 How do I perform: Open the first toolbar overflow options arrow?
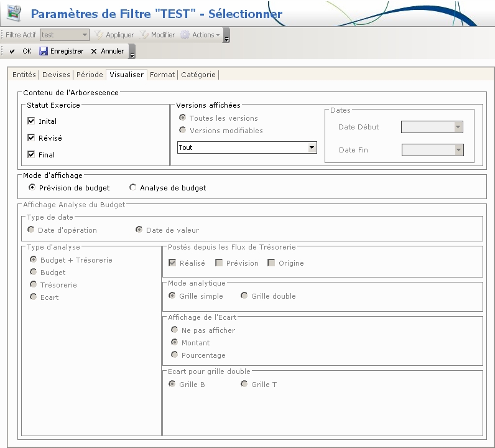226,37
